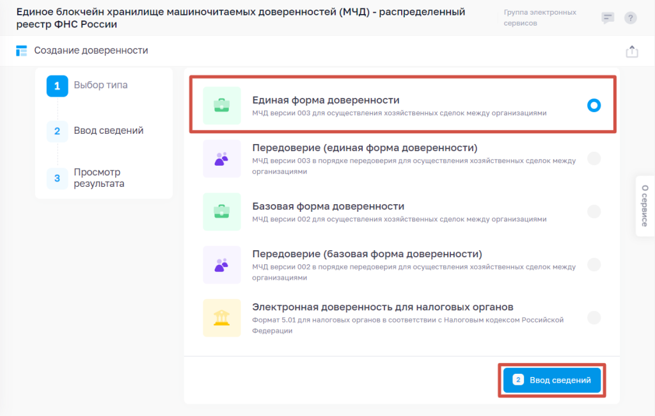This screenshot has height=416, width=655.
Task: Click the Группа электронных сервисов link
Action: coord(540,17)
